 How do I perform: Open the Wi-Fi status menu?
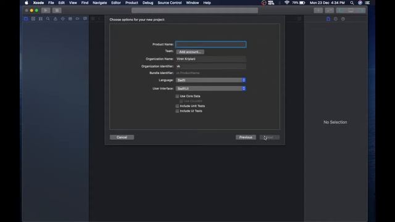[286, 2]
